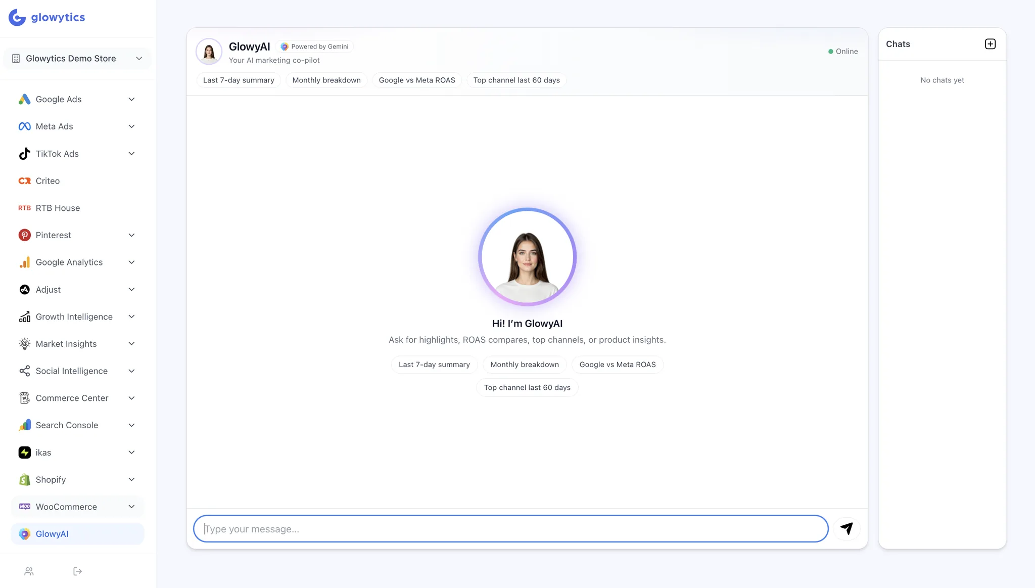Expand the Market Insights chevron
This screenshot has height=588, width=1035.
131,344
